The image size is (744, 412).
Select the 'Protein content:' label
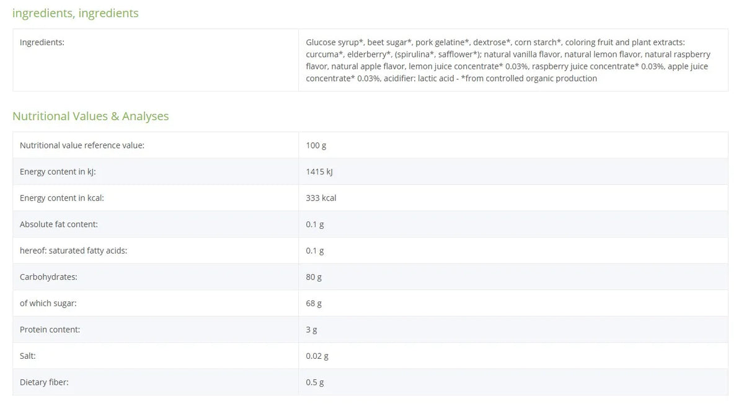coord(50,330)
